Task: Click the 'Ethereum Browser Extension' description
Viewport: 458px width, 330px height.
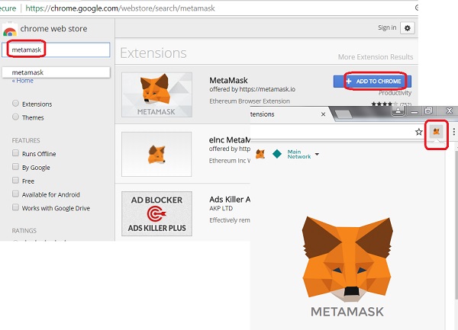Action: click(250, 101)
